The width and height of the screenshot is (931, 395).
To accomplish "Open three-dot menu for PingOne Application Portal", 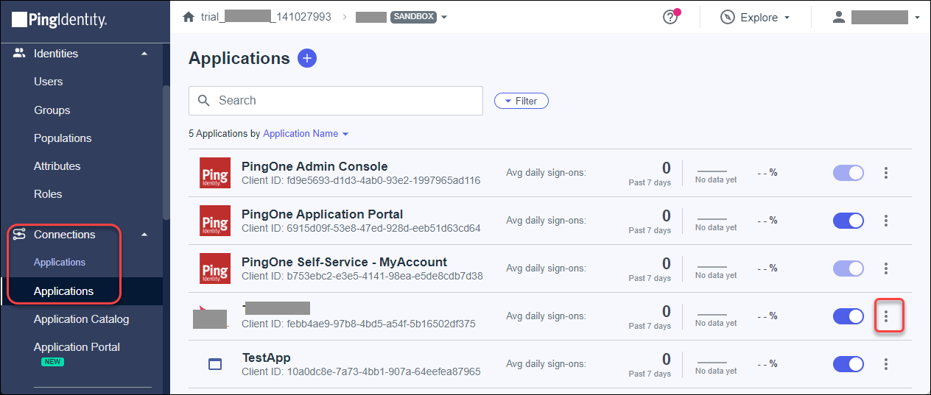I will [886, 221].
